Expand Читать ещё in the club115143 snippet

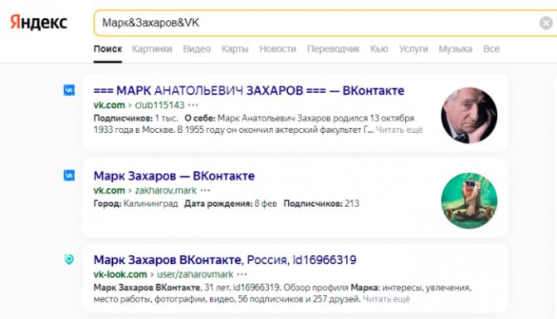point(399,130)
